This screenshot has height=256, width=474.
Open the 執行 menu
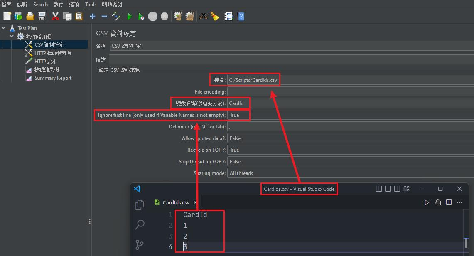58,4
